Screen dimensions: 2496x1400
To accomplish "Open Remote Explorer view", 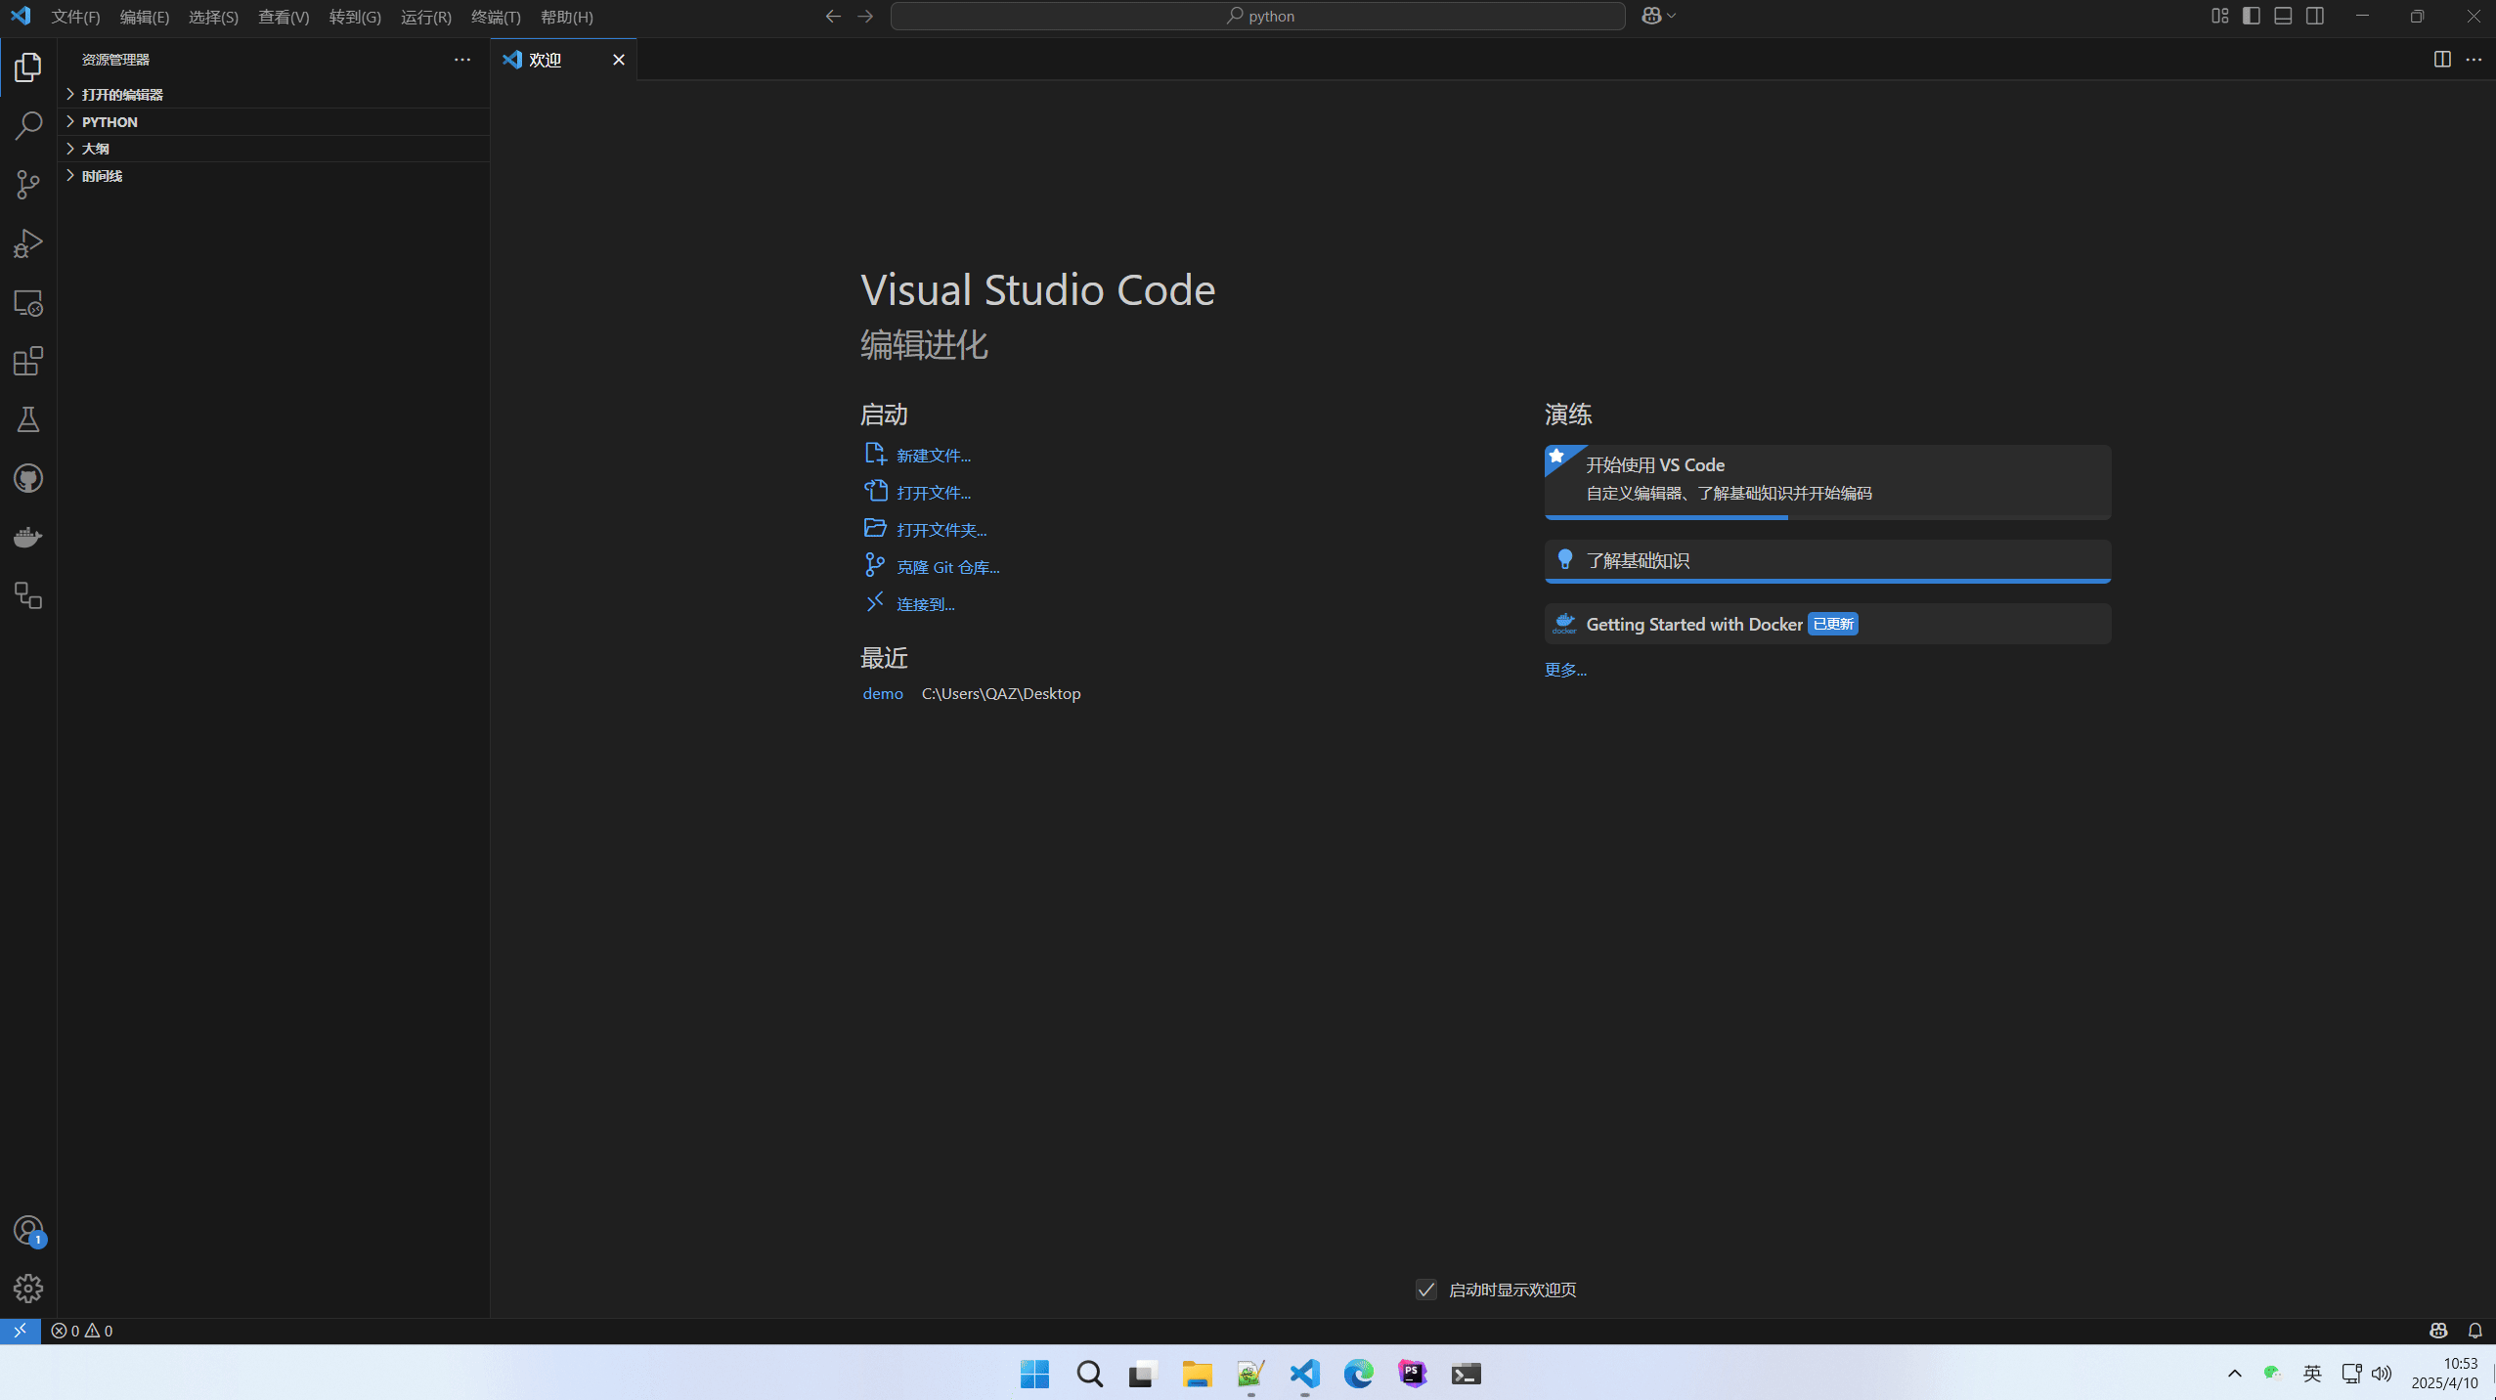I will [x=28, y=302].
